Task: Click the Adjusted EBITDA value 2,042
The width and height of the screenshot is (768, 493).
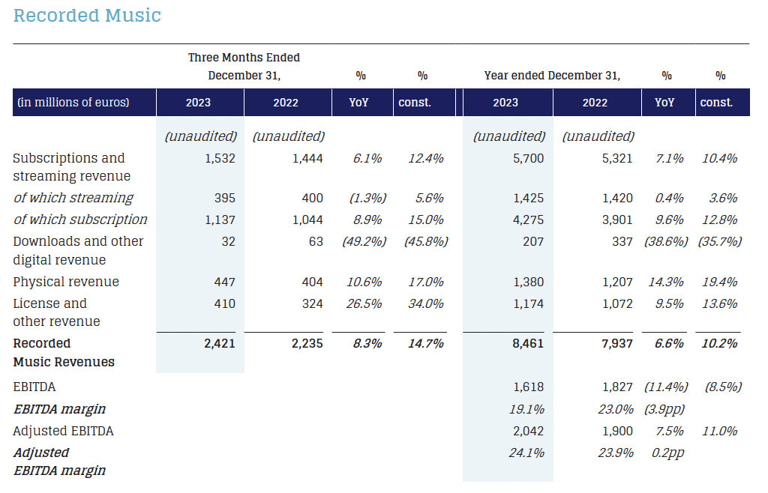Action: pos(528,431)
